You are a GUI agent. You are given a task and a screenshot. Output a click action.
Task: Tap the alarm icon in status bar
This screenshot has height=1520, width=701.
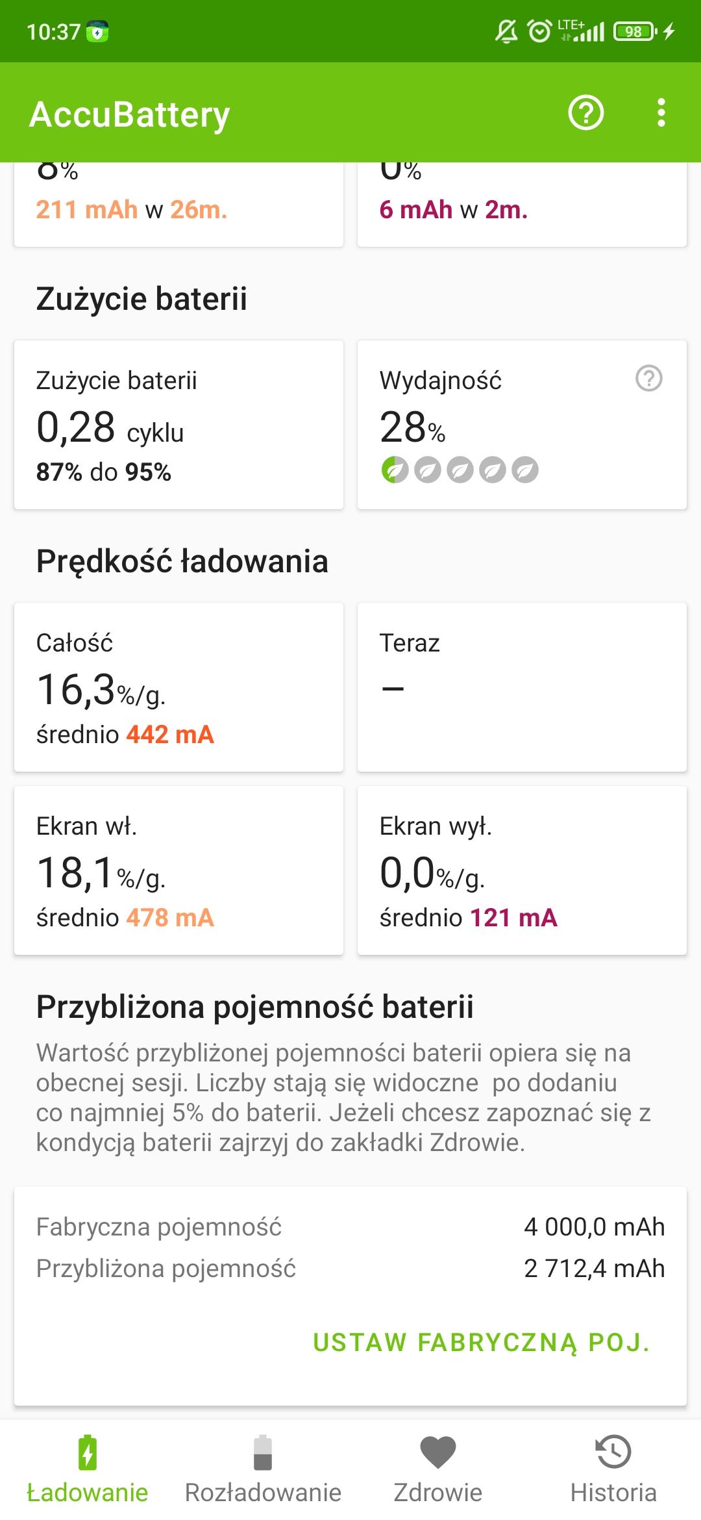tap(539, 31)
